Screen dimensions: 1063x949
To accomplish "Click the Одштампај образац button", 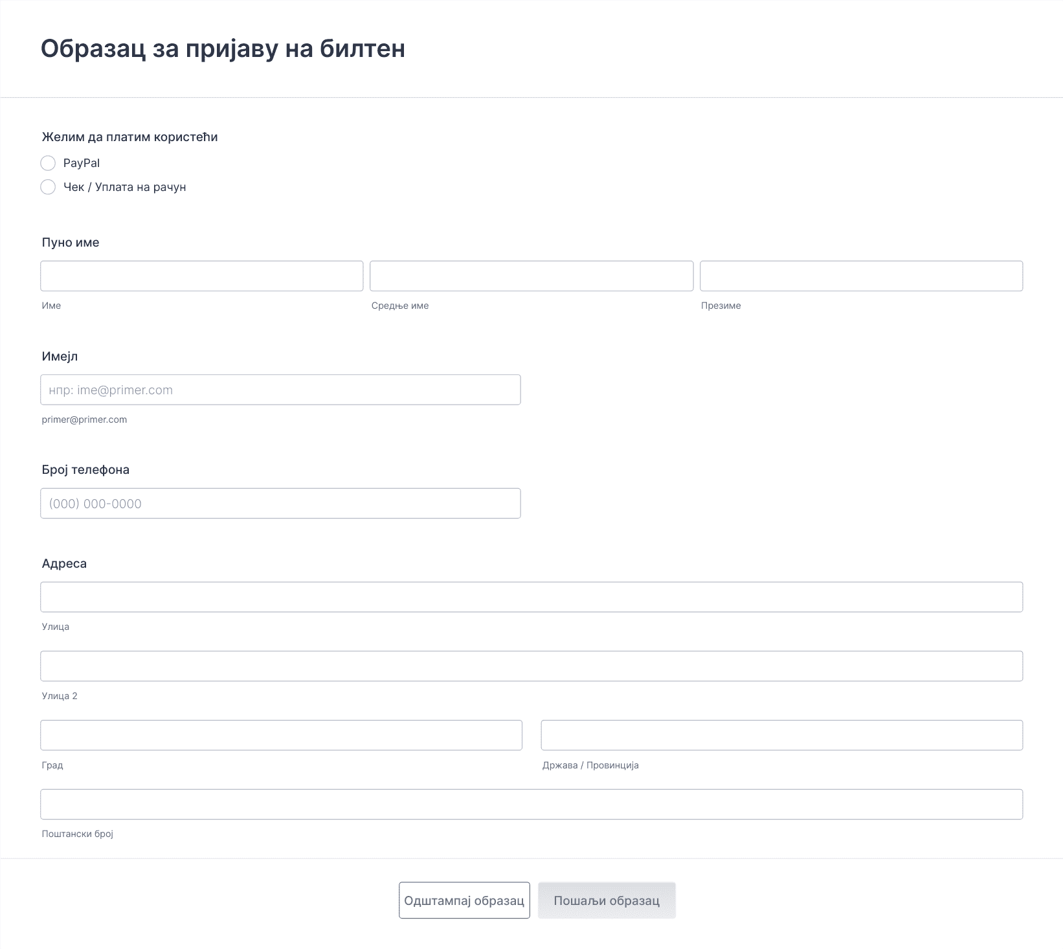I will (464, 900).
